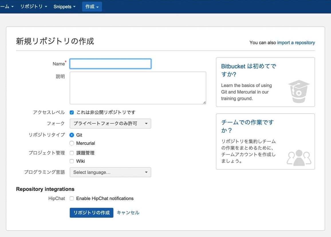Open the チームでの作業ですか? link
This screenshot has width=331, height=237.
coord(247,126)
